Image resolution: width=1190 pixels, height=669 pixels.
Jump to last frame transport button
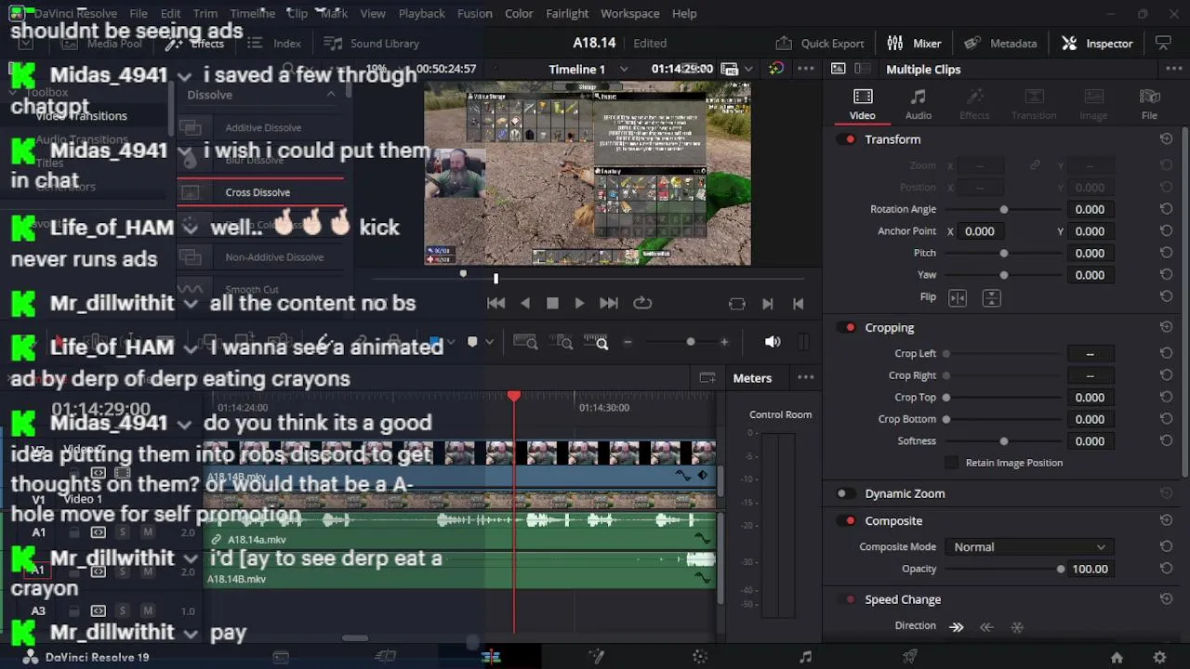pyautogui.click(x=609, y=303)
